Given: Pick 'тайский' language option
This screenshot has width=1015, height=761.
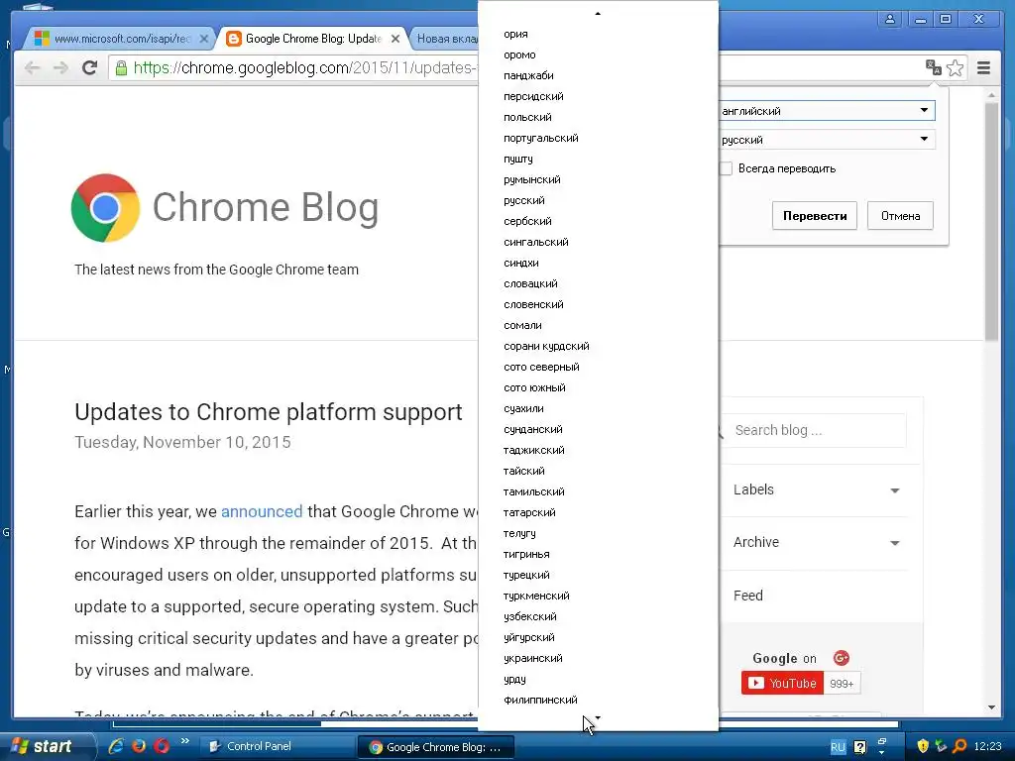Looking at the screenshot, I should pyautogui.click(x=598, y=471).
